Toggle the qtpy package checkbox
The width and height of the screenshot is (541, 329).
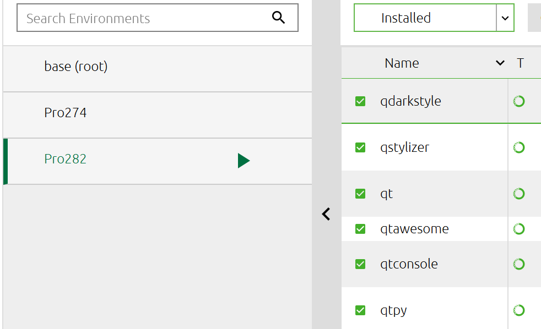coord(360,310)
